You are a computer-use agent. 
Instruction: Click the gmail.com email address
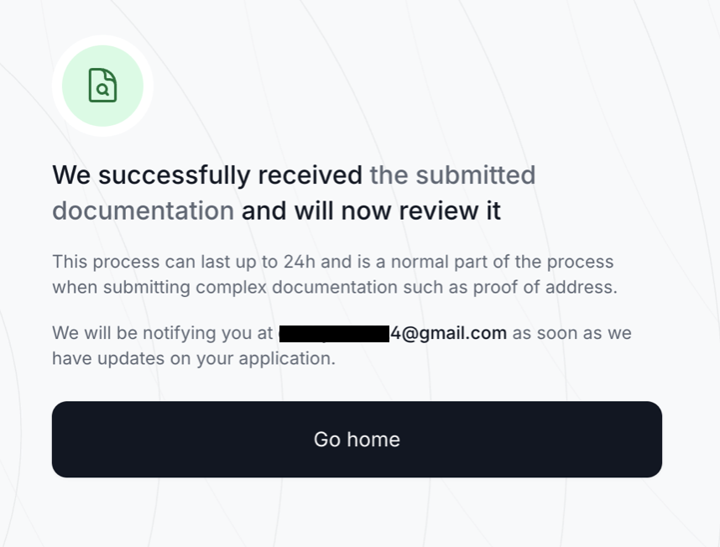click(x=449, y=333)
